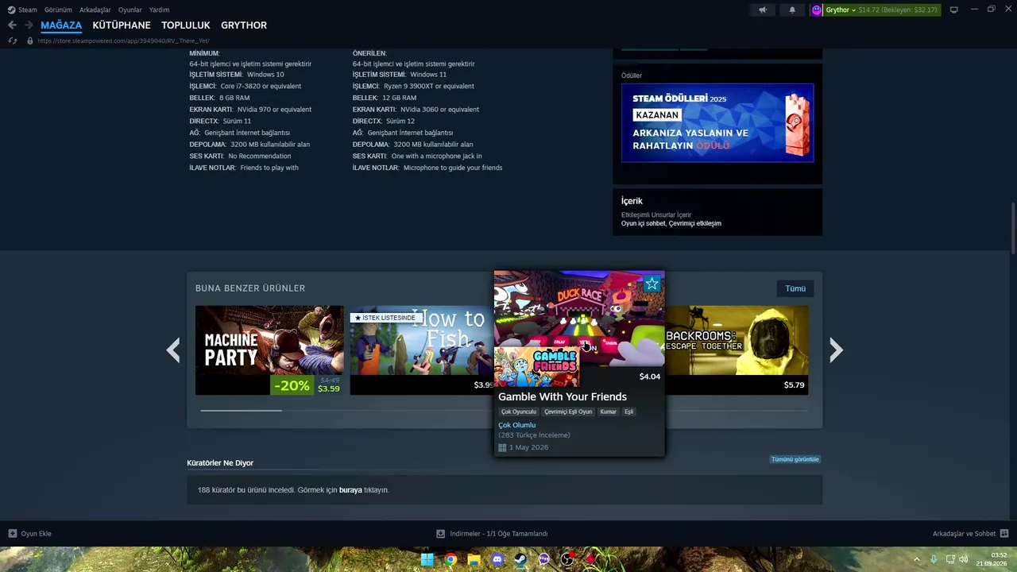
Task: Switch to Big Picture mode via monitor icon
Action: tap(954, 10)
